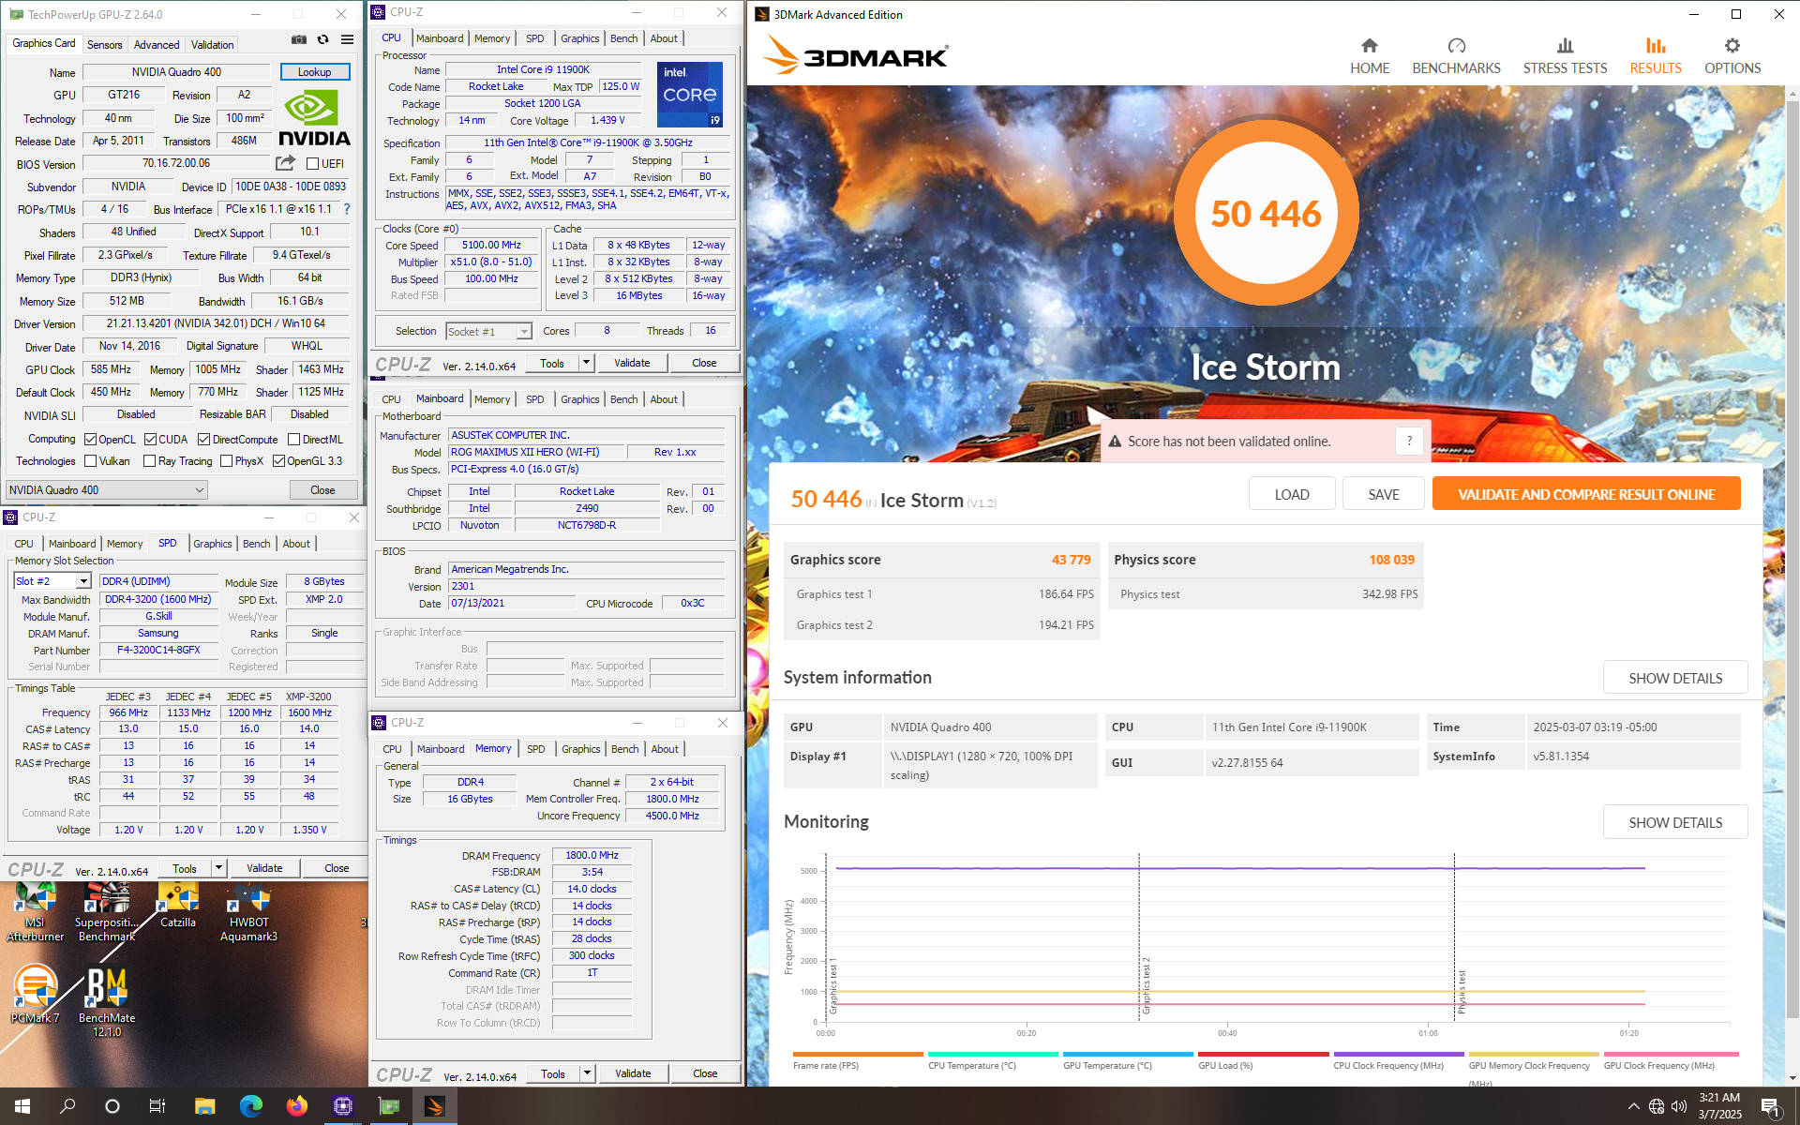Open Task View from taskbar
This screenshot has height=1125, width=1800.
(157, 1106)
